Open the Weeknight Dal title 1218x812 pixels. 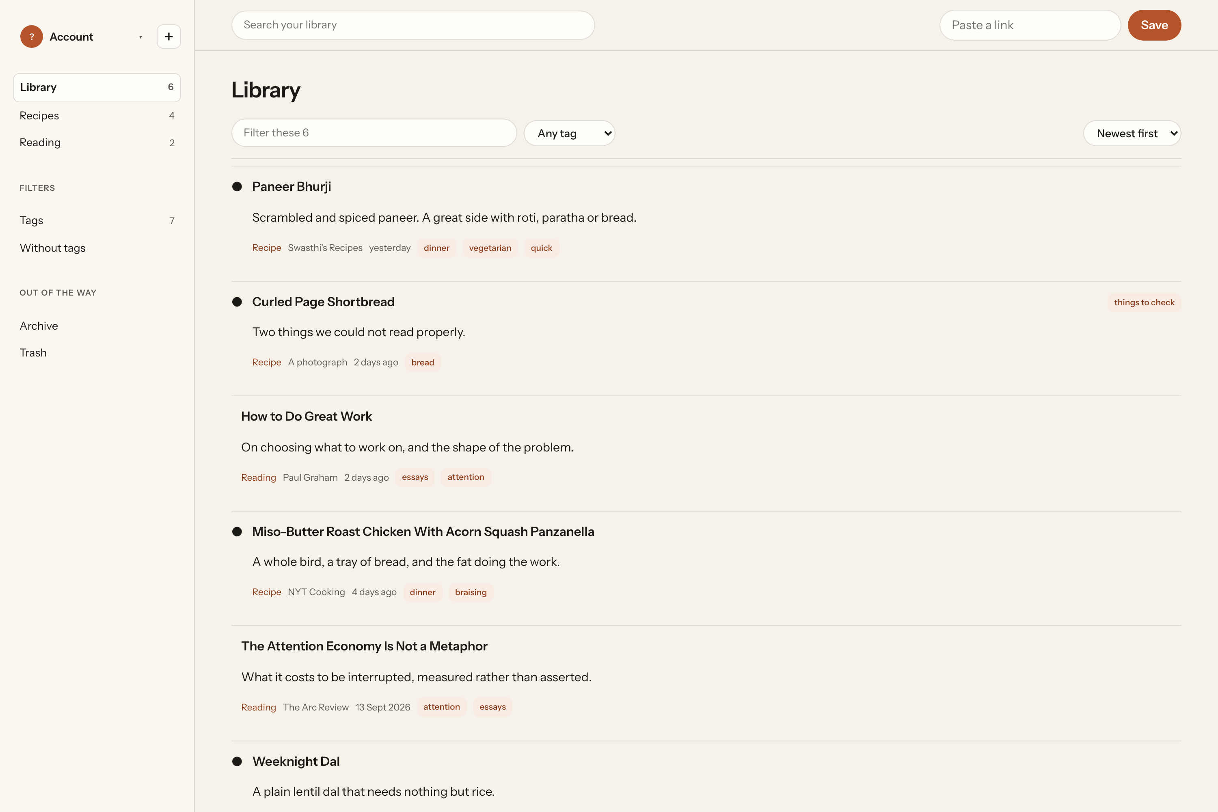pos(296,761)
